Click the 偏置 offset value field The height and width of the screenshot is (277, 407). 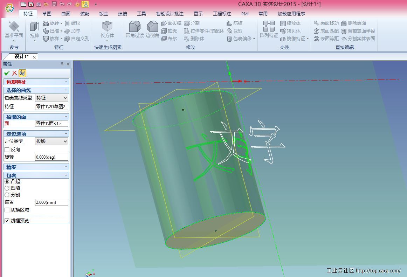coord(51,202)
